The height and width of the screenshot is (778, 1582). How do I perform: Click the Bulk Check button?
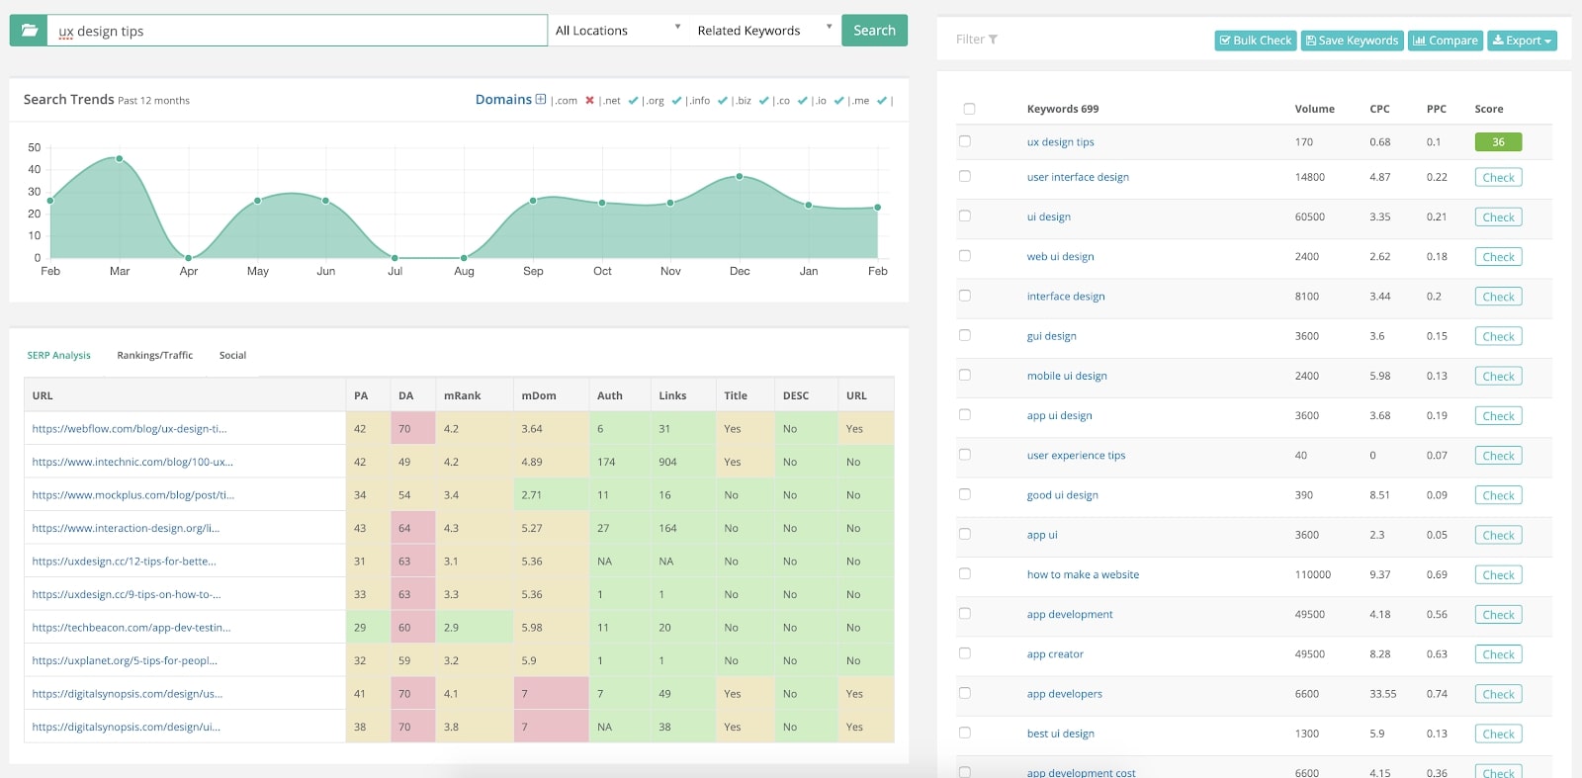click(x=1255, y=41)
